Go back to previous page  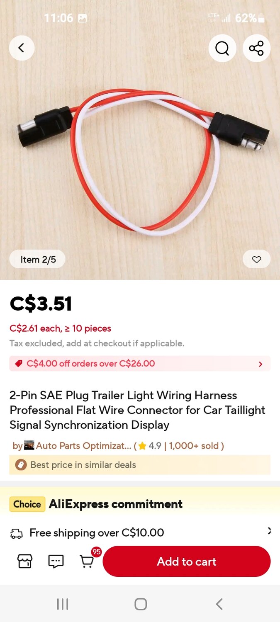tap(22, 48)
